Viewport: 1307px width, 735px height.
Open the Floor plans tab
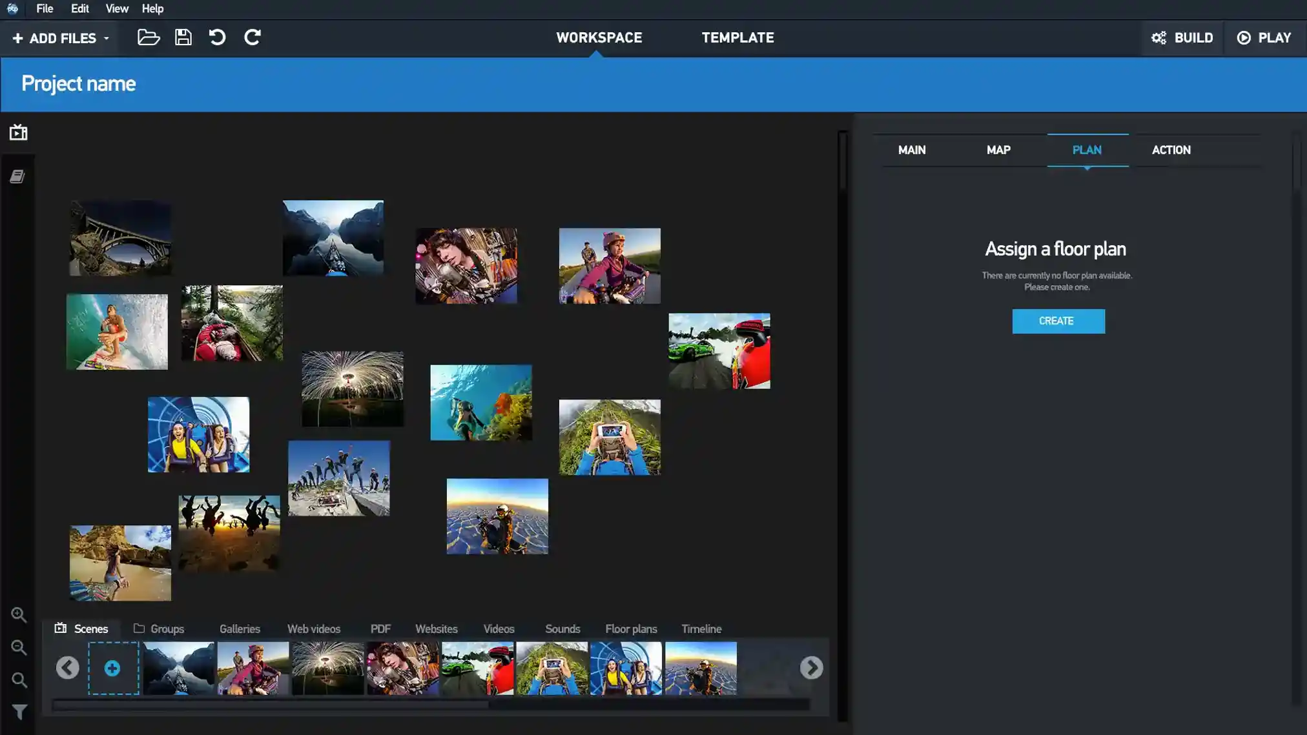pos(631,629)
